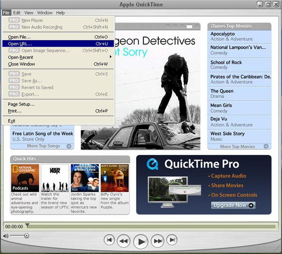This screenshot has height=254, width=282.
Task: Click the School of Rock entry
Action: [239, 65]
